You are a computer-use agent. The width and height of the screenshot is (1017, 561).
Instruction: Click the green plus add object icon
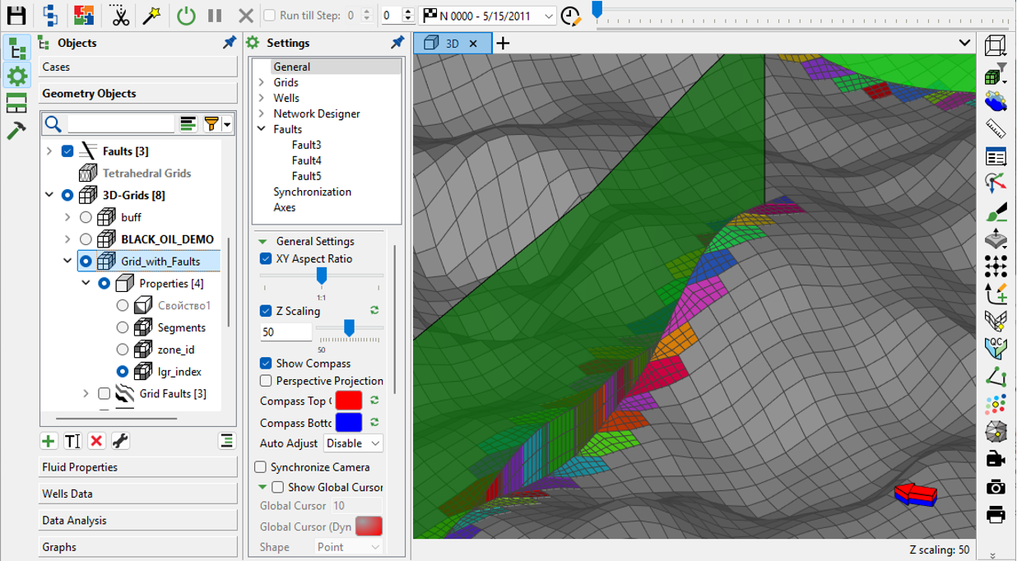pyautogui.click(x=49, y=441)
